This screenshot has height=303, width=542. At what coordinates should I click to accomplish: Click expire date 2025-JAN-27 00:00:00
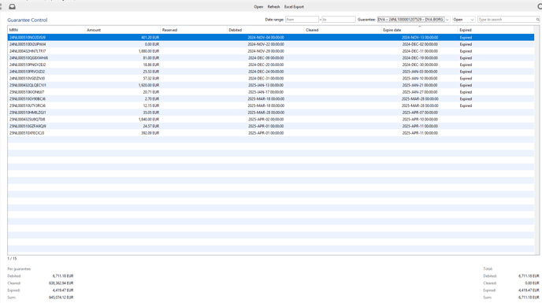[x=420, y=92]
